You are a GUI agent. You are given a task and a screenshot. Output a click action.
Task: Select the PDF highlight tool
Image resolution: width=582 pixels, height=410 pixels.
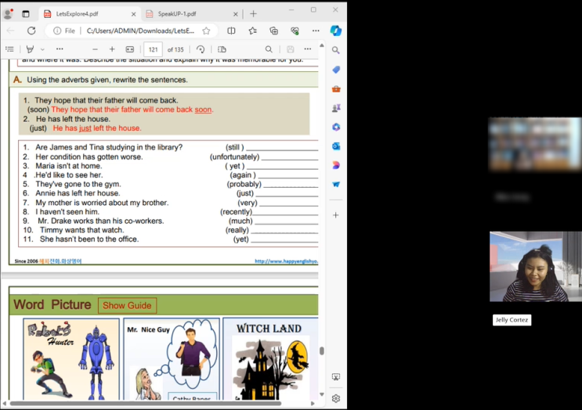(x=30, y=49)
